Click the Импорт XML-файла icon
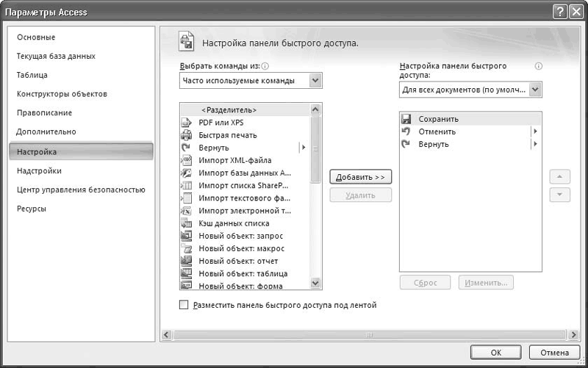This screenshot has width=588, height=368. click(x=186, y=160)
